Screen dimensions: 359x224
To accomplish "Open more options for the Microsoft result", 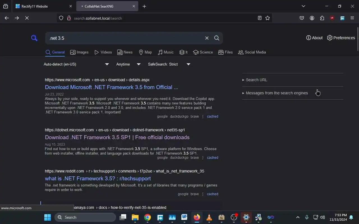I will point(203,116).
